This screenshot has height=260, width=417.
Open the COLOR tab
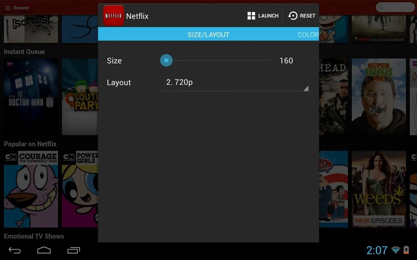(x=308, y=34)
